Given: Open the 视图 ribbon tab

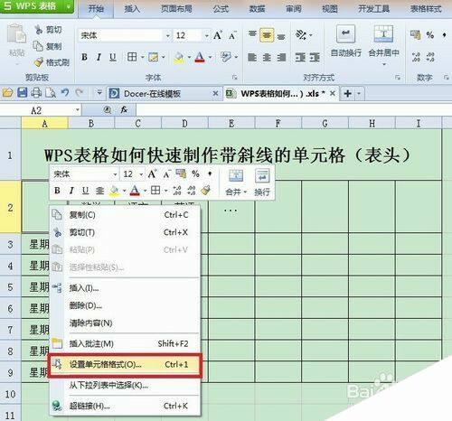Looking at the screenshot, I should pyautogui.click(x=330, y=9).
